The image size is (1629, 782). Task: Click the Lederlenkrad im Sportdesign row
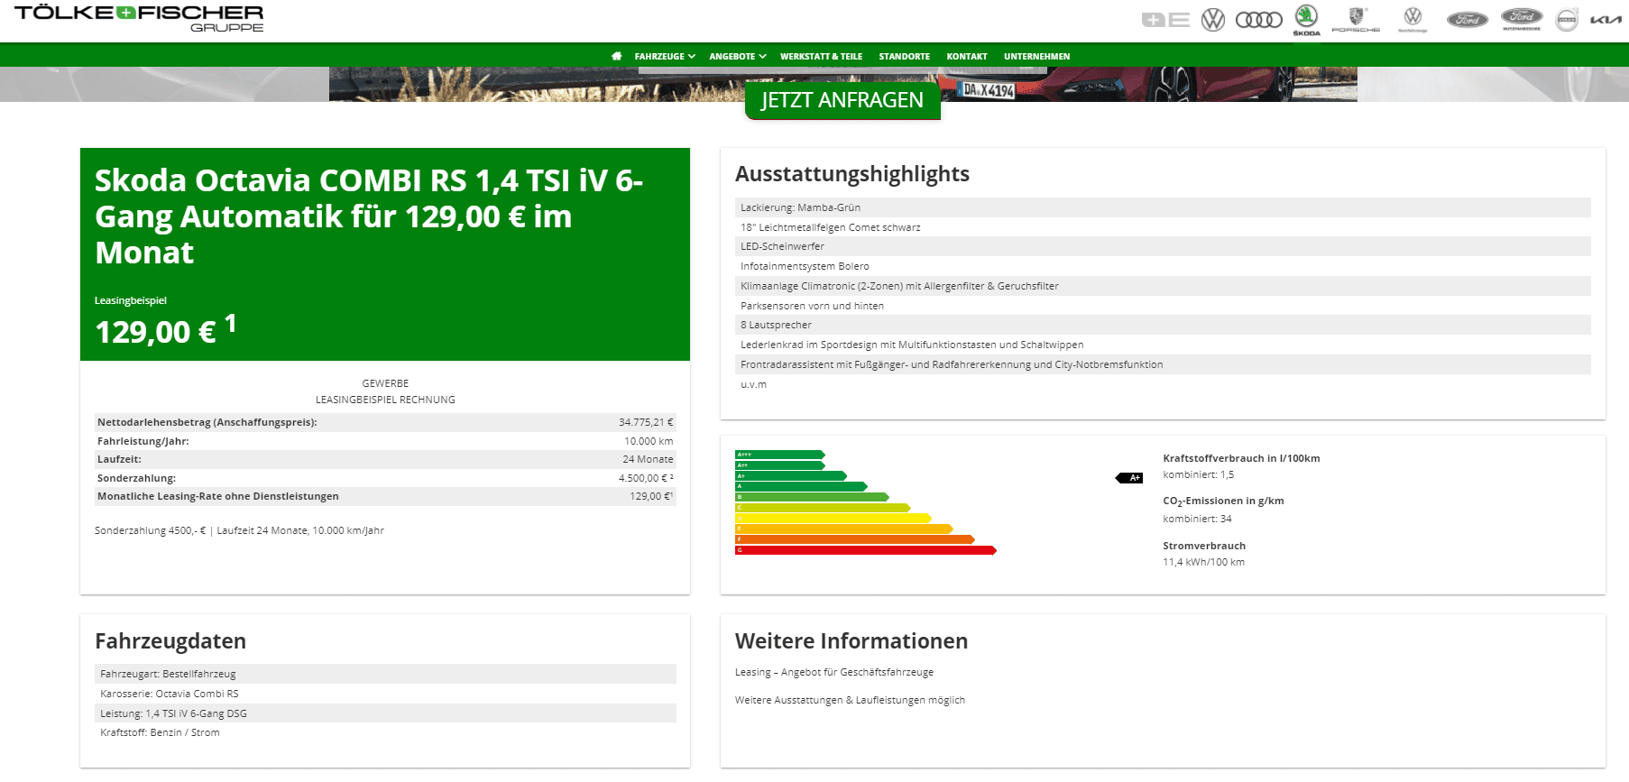tap(1163, 345)
